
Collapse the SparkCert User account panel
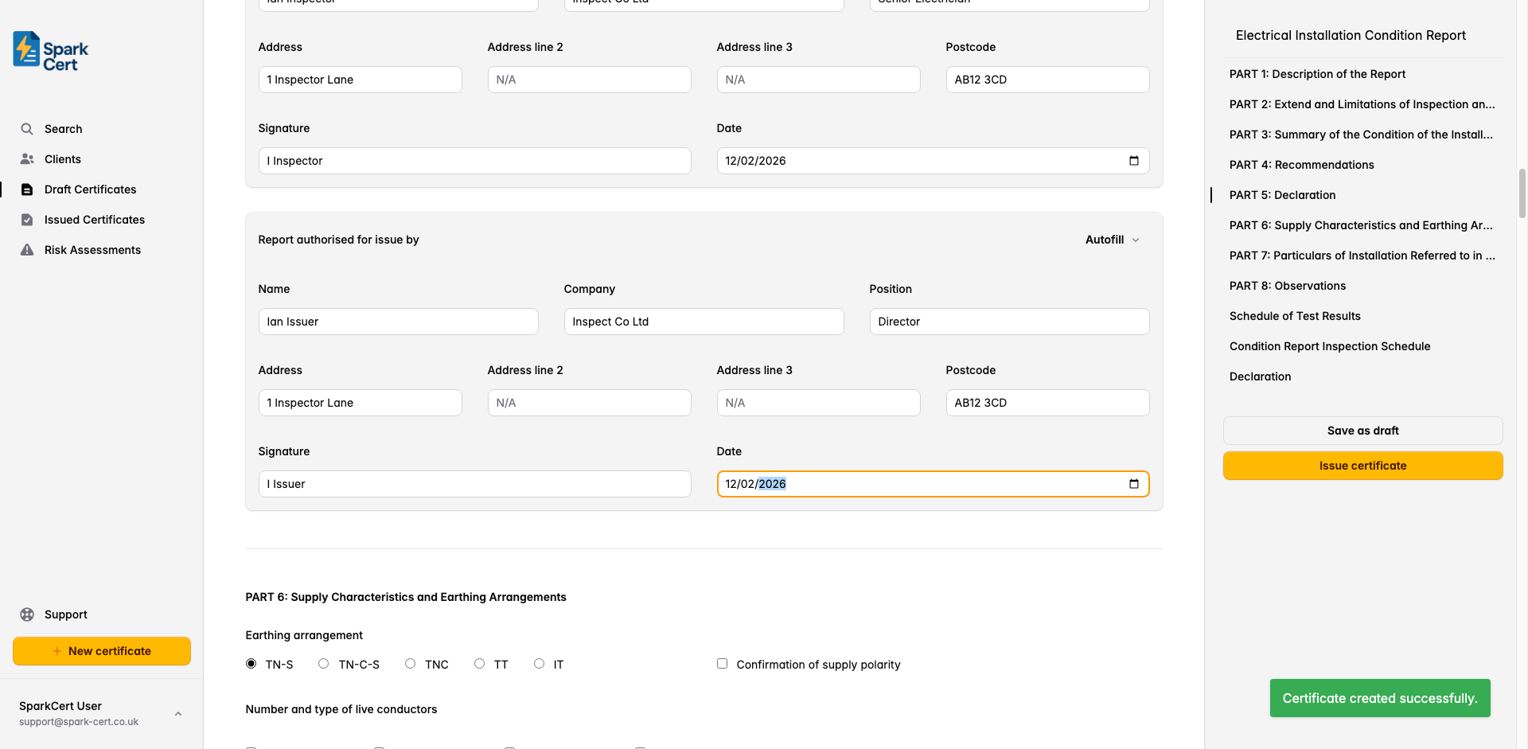click(177, 713)
